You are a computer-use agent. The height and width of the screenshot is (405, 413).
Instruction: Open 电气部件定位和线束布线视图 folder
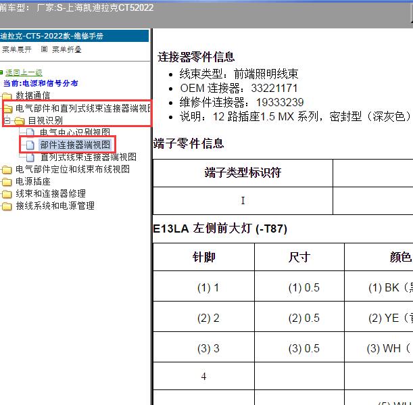[73, 169]
